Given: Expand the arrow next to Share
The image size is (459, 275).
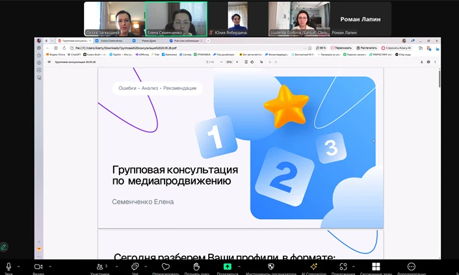Looking at the screenshot, I should pyautogui.click(x=239, y=267).
